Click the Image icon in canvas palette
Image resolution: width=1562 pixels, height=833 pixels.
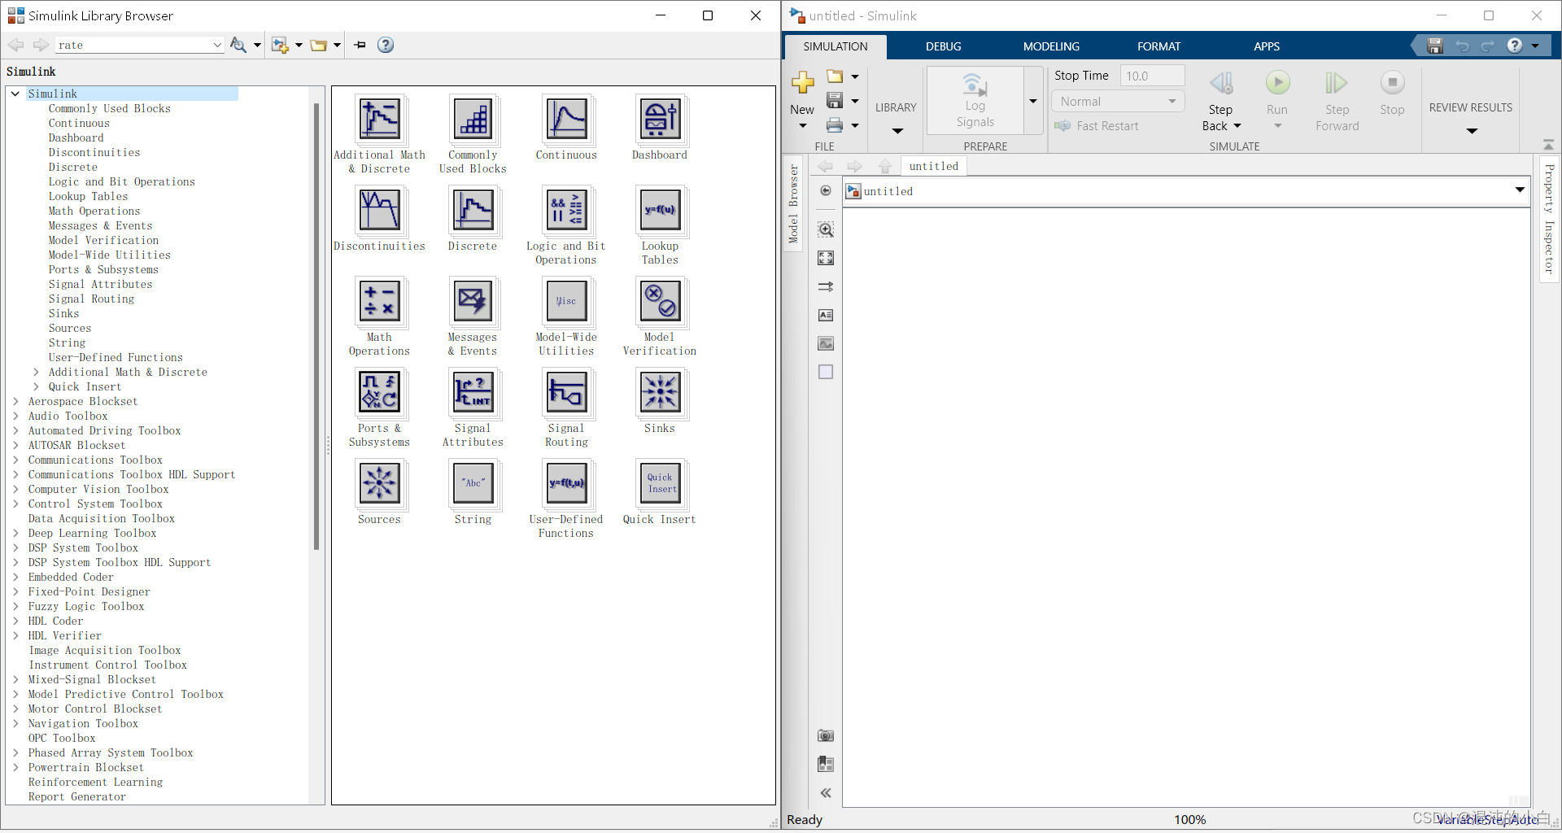(826, 343)
